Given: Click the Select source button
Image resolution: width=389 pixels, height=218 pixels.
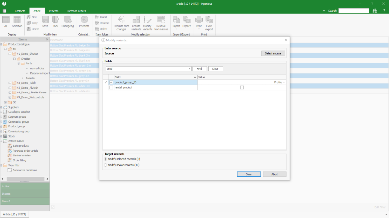Looking at the screenshot, I should coord(273,53).
